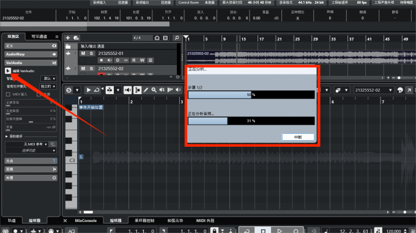Image resolution: width=416 pixels, height=233 pixels.
Task: Switch to the 轨道 tab at bottom left
Action: (x=12, y=221)
